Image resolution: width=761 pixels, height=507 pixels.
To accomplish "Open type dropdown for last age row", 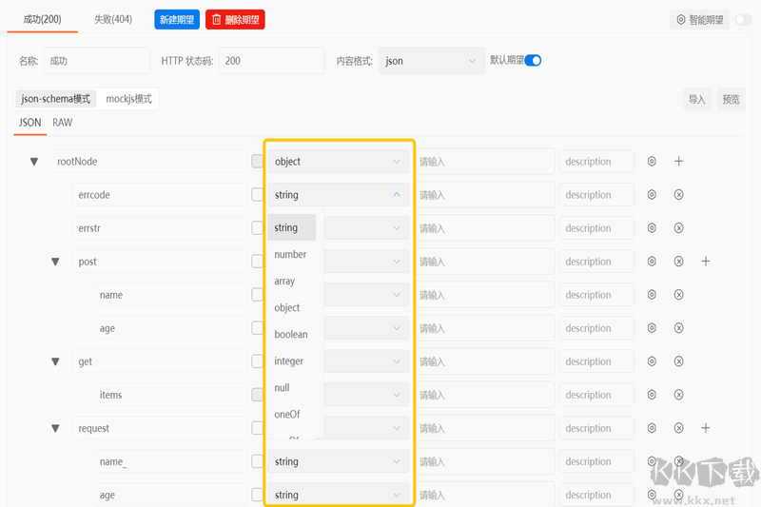I will click(x=338, y=495).
